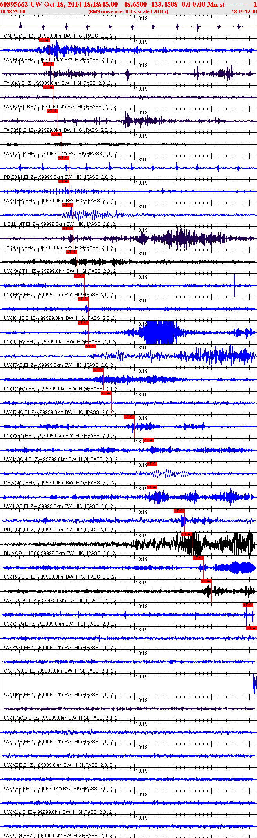Screen dimensions: 257x838
Task: Click the tall spike on the UW.EPH.EHZ trace
Action: coord(234,285)
